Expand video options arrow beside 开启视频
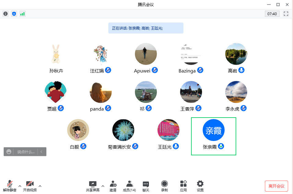The width and height of the screenshot is (293, 194). 40,186
